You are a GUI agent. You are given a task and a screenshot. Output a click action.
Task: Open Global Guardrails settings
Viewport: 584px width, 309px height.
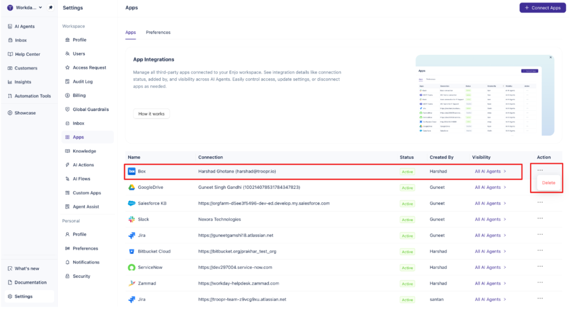pyautogui.click(x=87, y=110)
